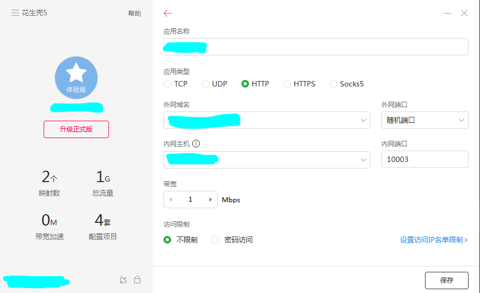Viewport: 480px width, 293px height.
Task: Open the 随机端口 external port dropdown
Action: coord(425,120)
